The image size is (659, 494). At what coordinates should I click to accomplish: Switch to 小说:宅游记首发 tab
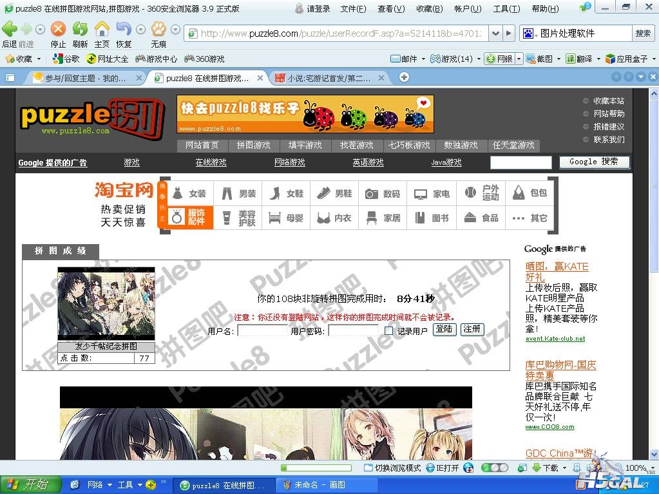(x=329, y=78)
